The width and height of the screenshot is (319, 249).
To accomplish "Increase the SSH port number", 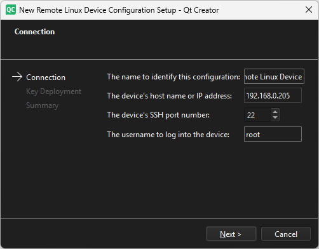I will point(275,112).
